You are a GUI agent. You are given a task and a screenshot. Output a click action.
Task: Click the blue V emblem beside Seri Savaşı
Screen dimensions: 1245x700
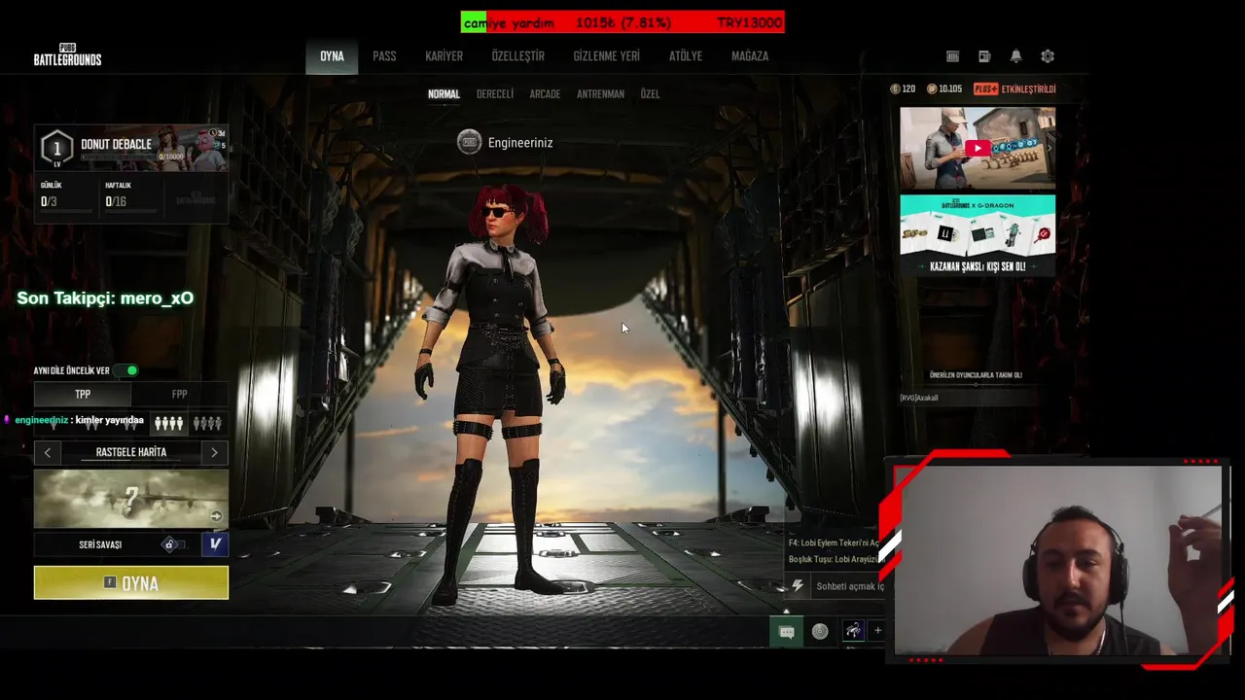(x=215, y=544)
